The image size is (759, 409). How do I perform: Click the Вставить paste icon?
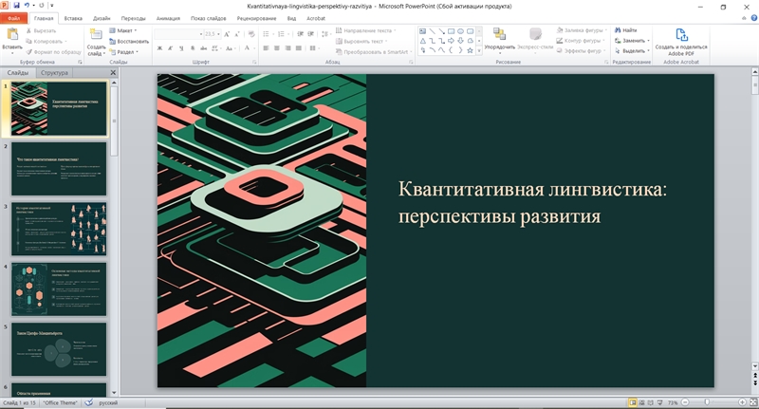[x=12, y=35]
